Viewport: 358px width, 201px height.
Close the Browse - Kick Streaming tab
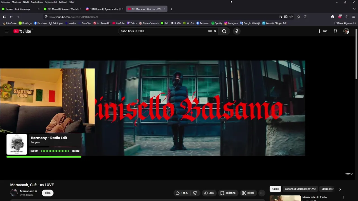point(39,9)
